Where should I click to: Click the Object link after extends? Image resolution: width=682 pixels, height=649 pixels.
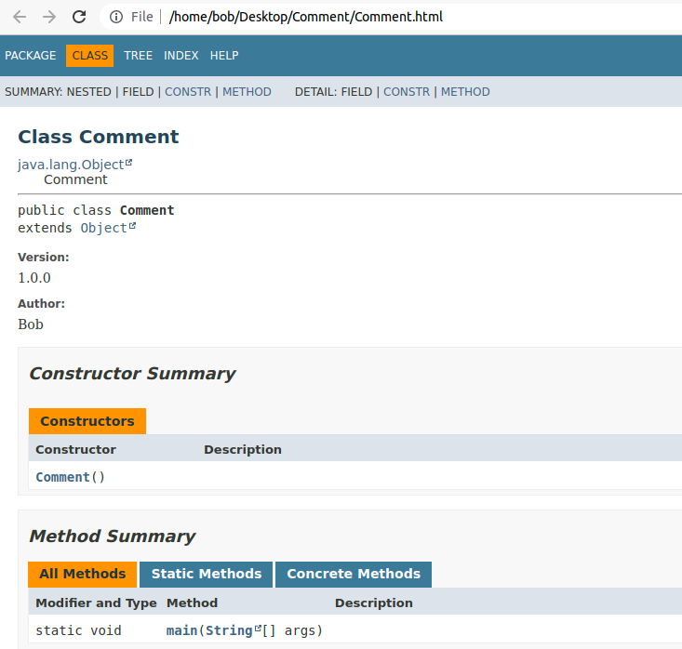pos(103,228)
